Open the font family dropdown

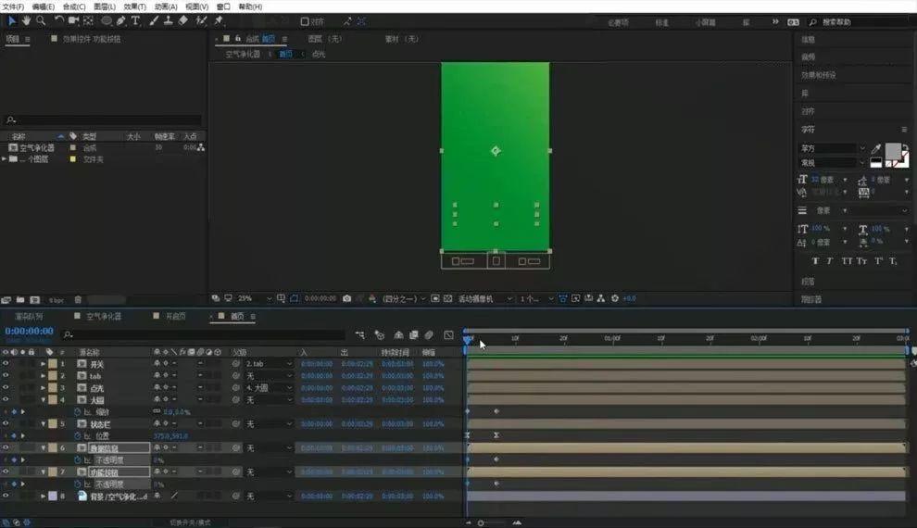click(x=833, y=148)
